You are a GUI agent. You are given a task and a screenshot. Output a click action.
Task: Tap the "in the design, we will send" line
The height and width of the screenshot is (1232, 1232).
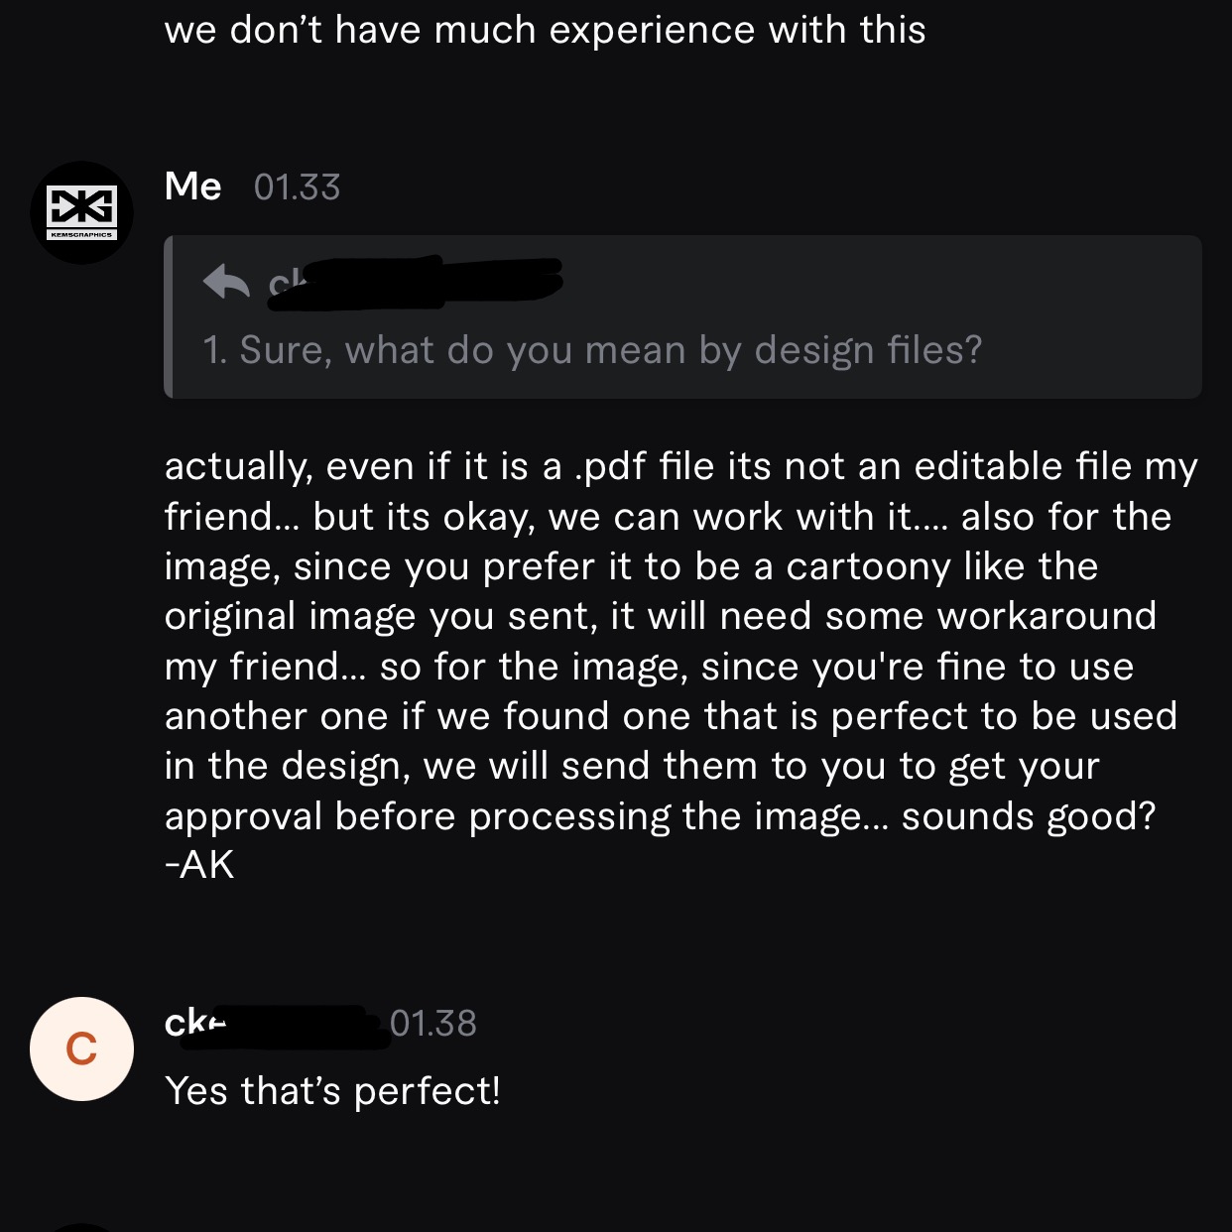633,766
